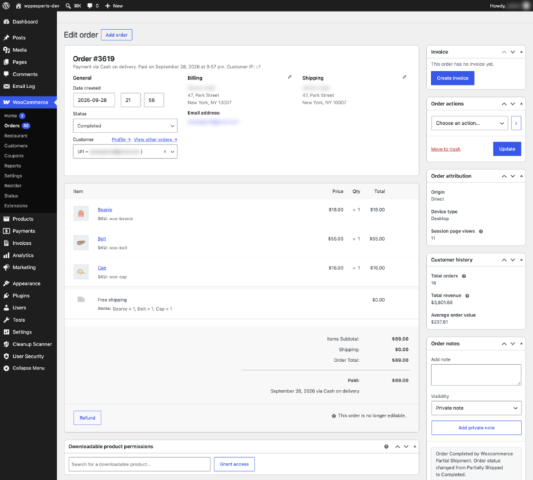
Task: Collapse the Order notes panel toggle triangle
Action: [521, 344]
